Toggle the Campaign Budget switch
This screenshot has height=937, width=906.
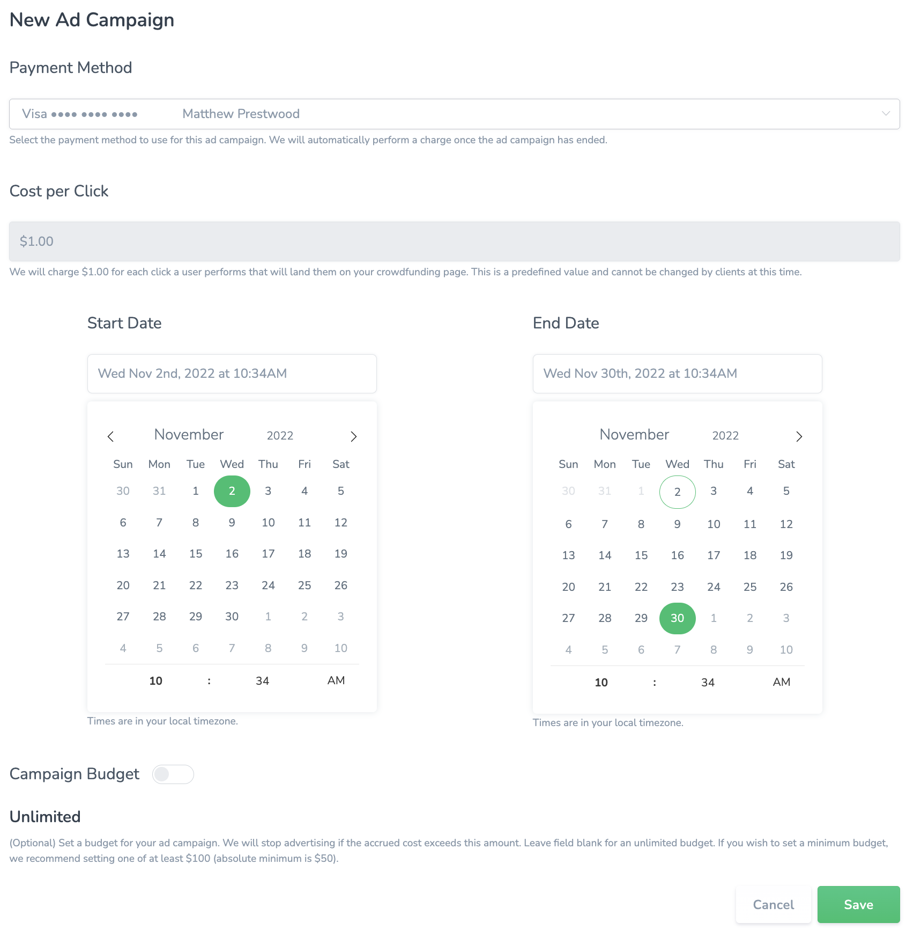tap(173, 774)
